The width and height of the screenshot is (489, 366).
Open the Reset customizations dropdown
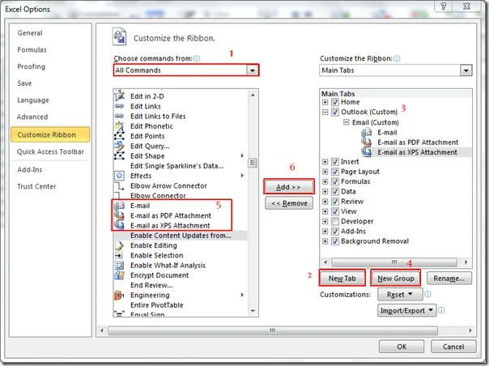click(400, 294)
